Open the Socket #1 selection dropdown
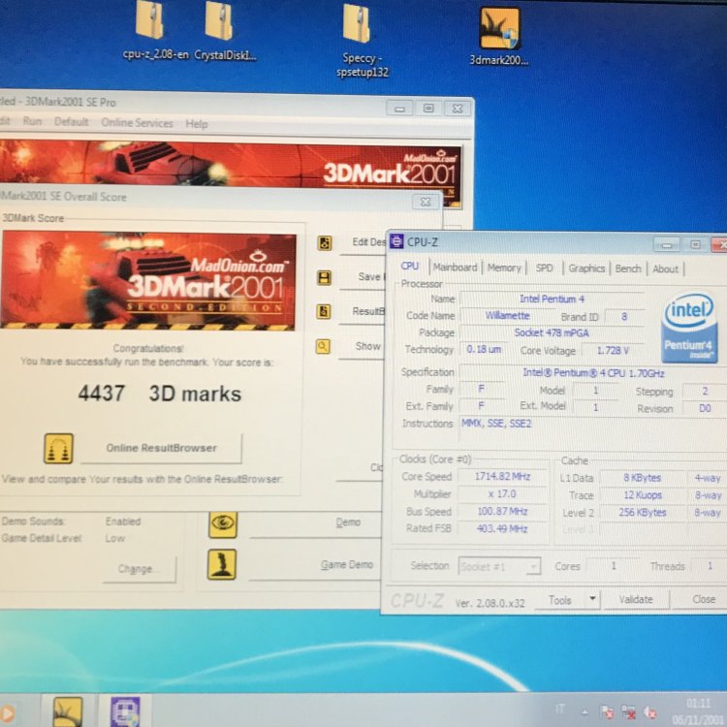This screenshot has height=727, width=727. point(500,566)
